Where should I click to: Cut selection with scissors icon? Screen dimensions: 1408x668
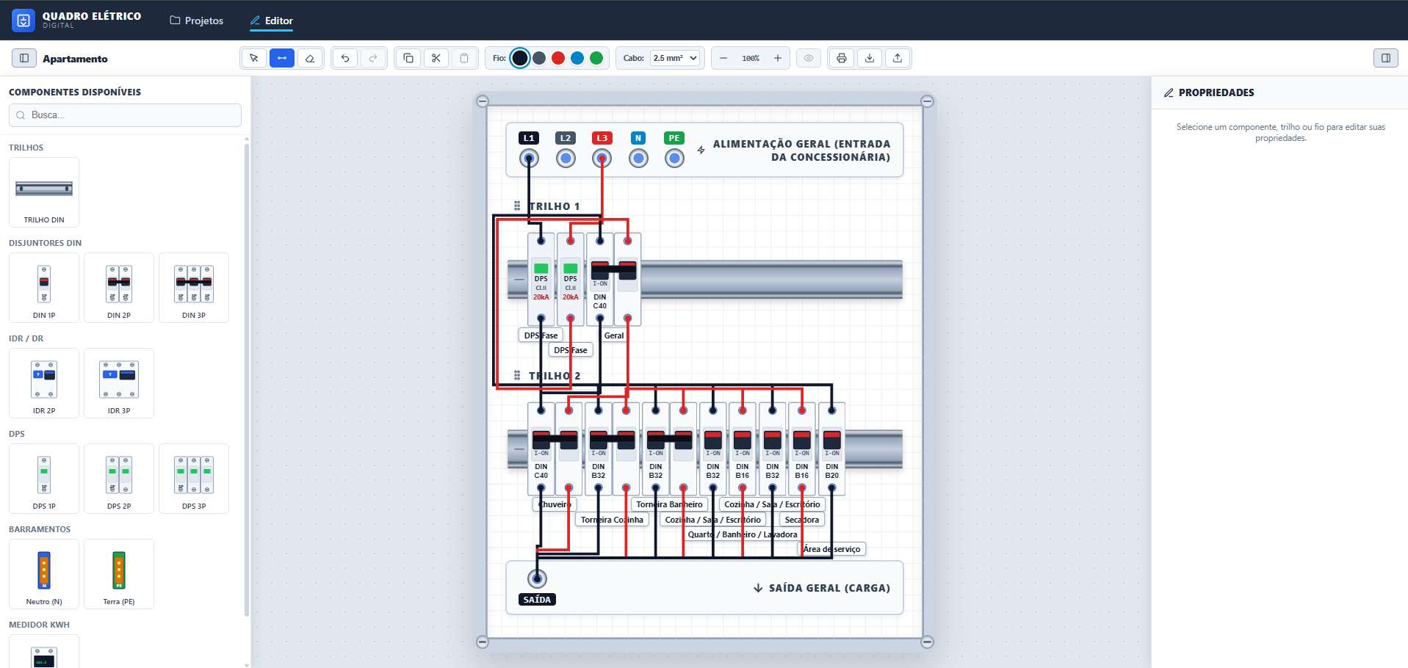click(436, 58)
